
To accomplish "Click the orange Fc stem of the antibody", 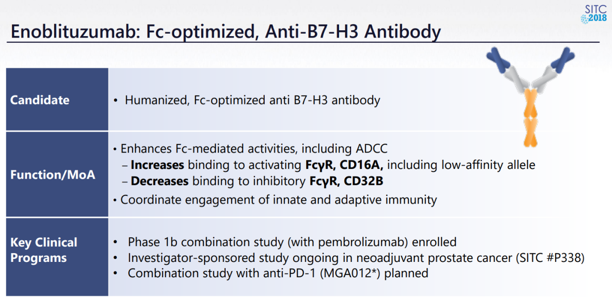I will point(531,117).
